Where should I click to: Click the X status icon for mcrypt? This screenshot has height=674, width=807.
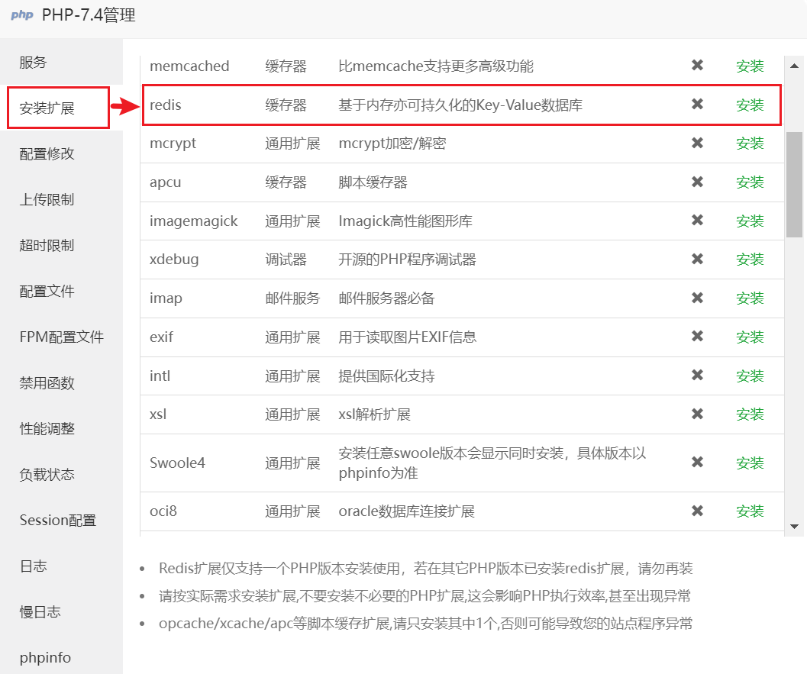[697, 143]
